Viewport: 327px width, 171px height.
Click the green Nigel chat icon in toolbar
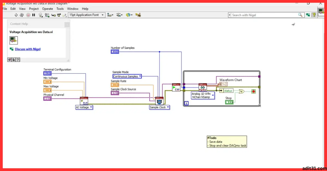[x=308, y=15]
